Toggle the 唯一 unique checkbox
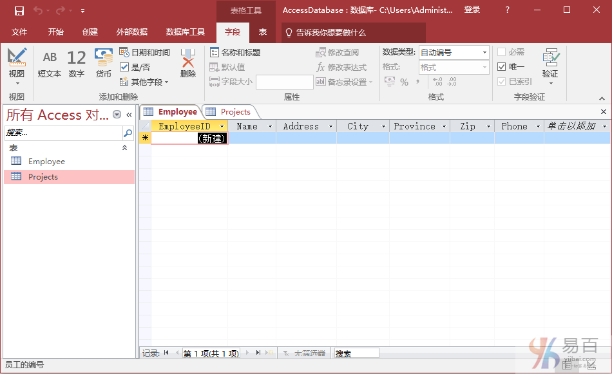Image resolution: width=612 pixels, height=374 pixels. 502,67
